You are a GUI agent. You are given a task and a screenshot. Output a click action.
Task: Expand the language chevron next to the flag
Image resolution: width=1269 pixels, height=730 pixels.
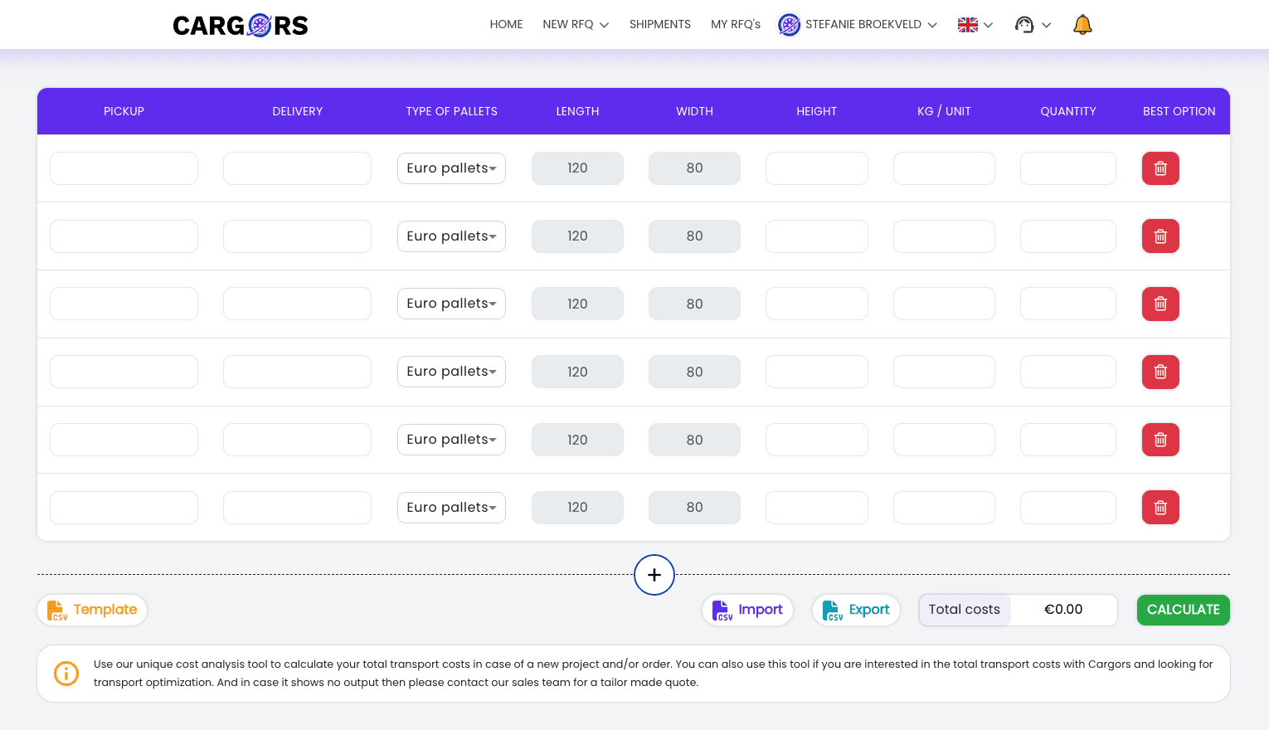coord(988,25)
